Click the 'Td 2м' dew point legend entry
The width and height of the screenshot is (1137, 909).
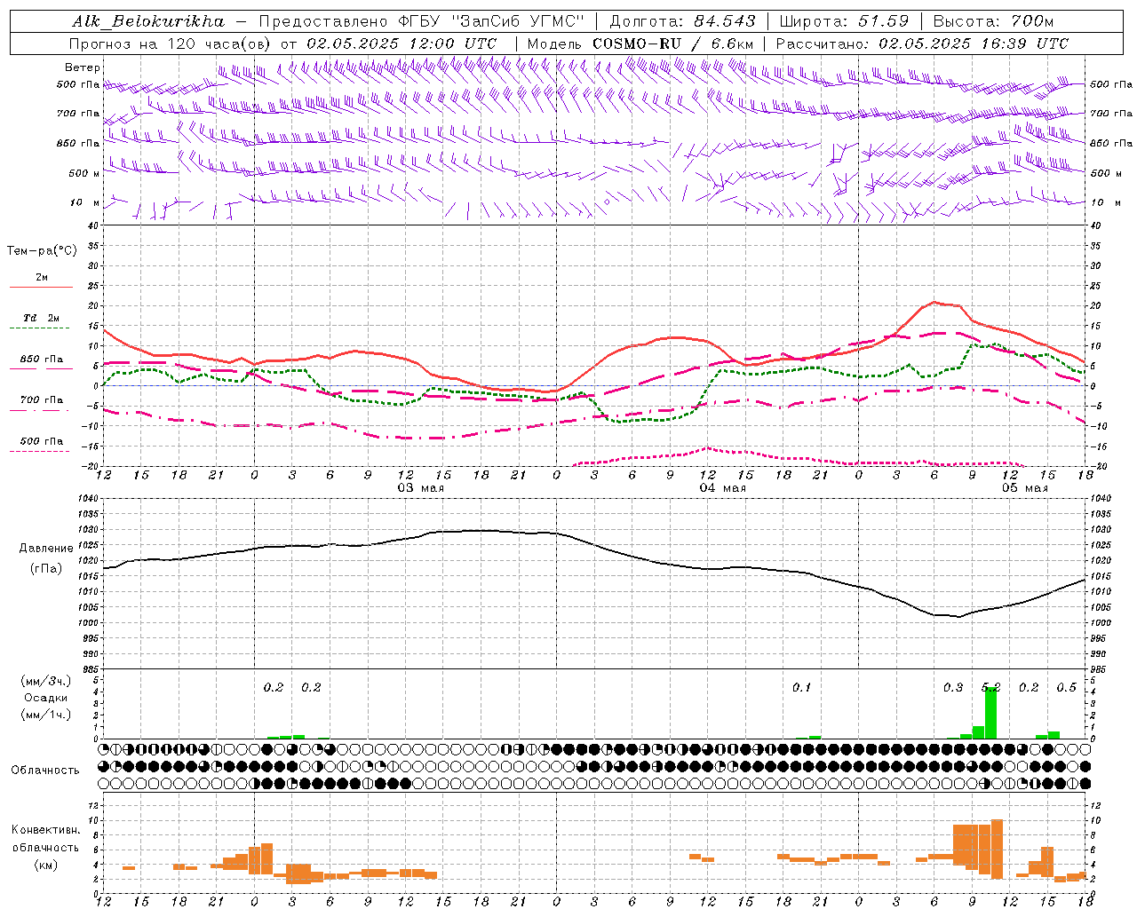pos(42,318)
